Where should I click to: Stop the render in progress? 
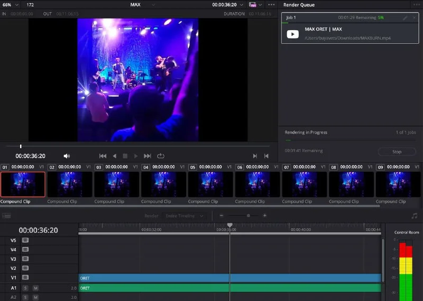click(x=397, y=152)
